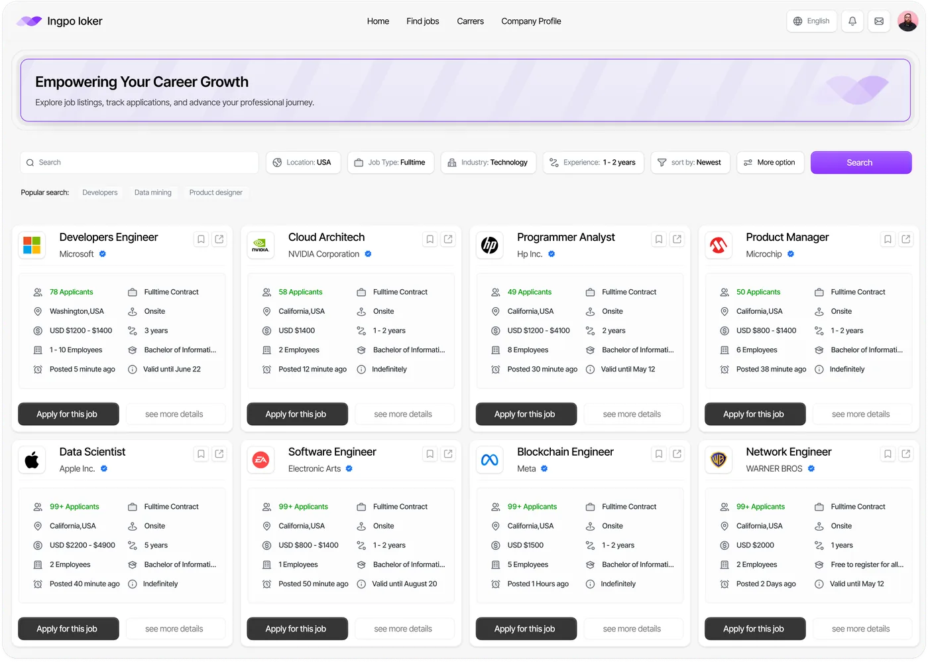The width and height of the screenshot is (928, 662).
Task: Open Developers Engineer job in new window
Action: 219,239
